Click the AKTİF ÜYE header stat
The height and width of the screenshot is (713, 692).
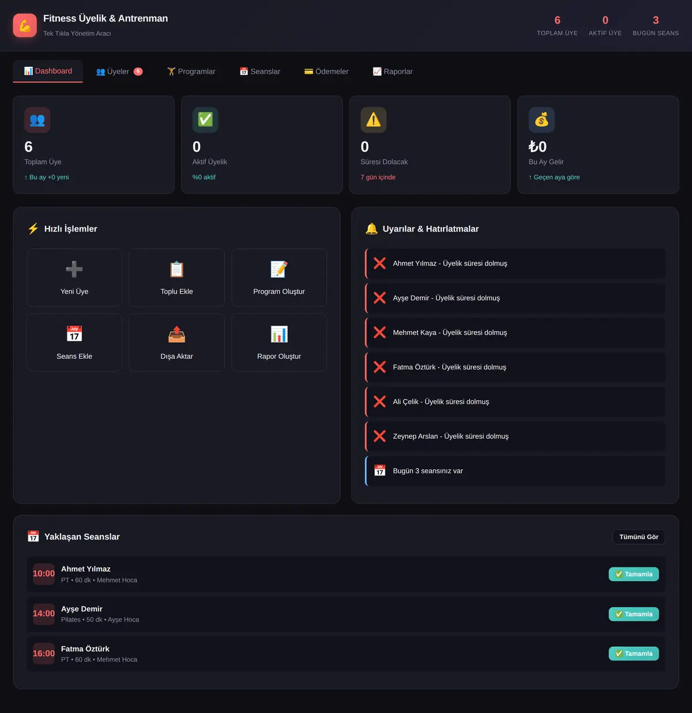click(x=605, y=26)
